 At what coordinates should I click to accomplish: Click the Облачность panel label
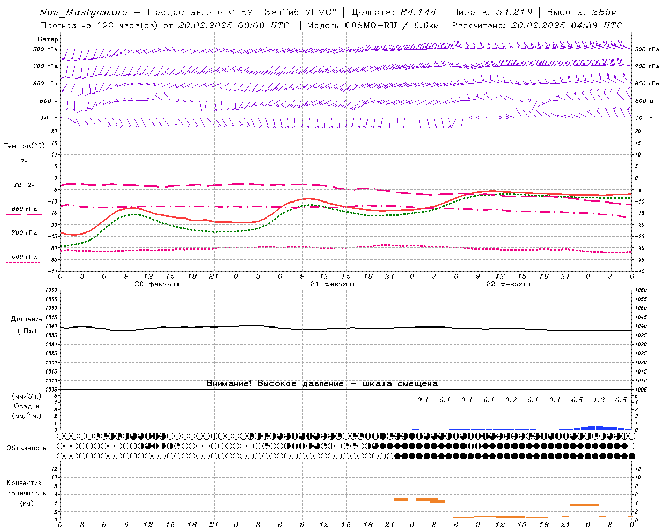[x=26, y=448]
